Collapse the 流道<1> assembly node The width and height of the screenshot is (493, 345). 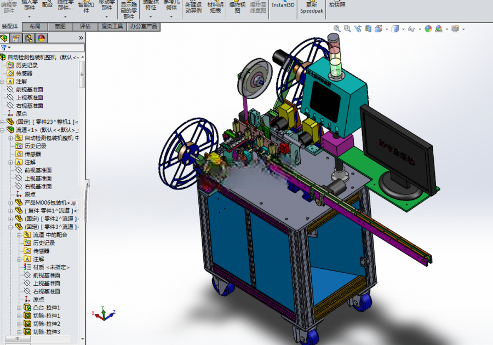[x=2, y=130]
